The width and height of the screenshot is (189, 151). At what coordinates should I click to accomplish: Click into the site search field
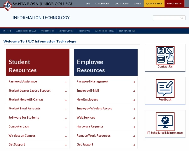[169, 18]
